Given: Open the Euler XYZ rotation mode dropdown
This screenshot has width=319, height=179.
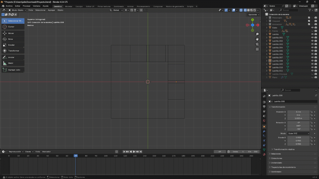Looking at the screenshot, I should 299,133.
